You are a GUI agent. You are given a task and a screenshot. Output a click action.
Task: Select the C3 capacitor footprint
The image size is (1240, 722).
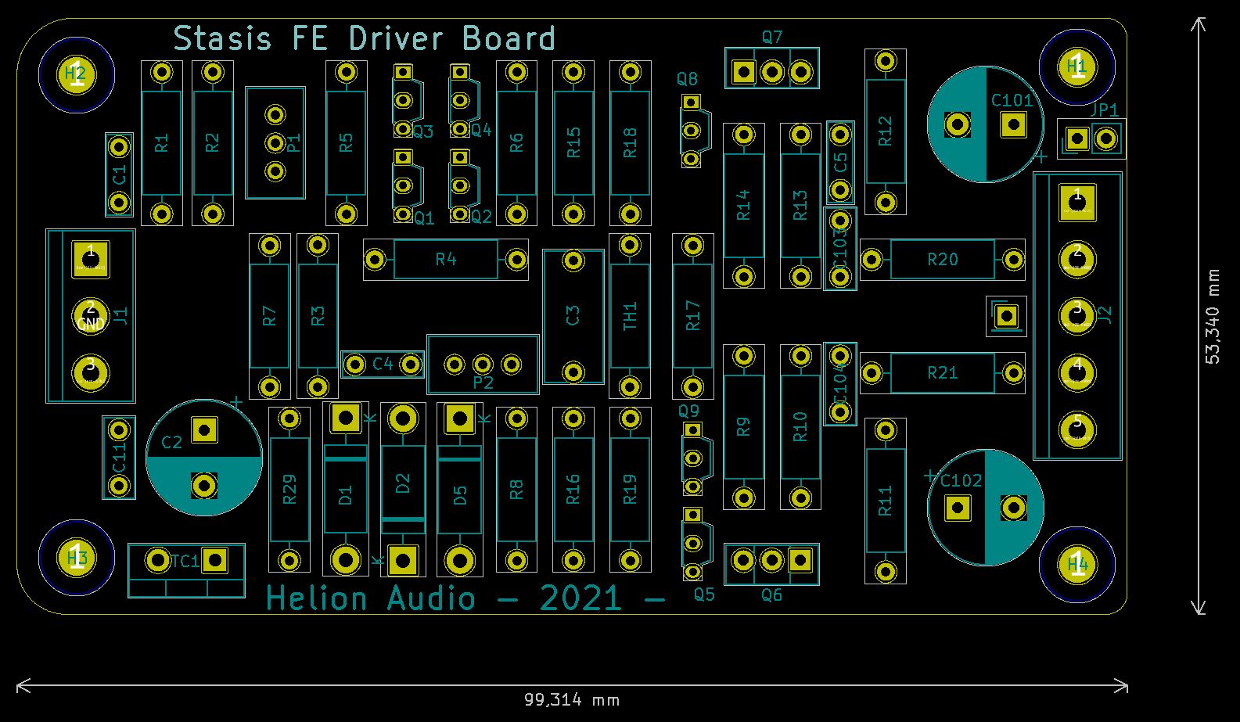(573, 316)
